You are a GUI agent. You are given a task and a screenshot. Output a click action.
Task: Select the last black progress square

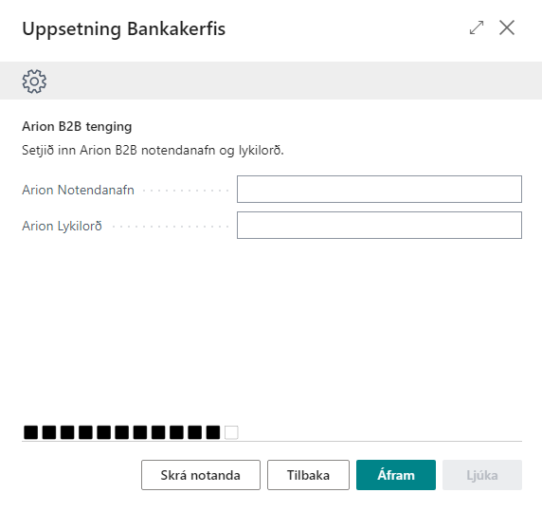(x=213, y=432)
